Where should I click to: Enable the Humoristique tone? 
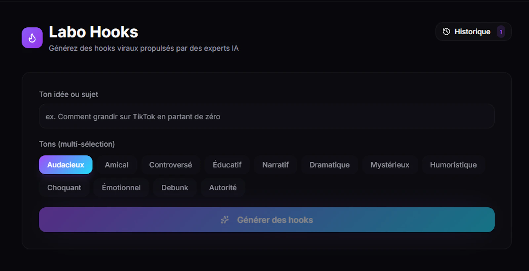pyautogui.click(x=453, y=165)
